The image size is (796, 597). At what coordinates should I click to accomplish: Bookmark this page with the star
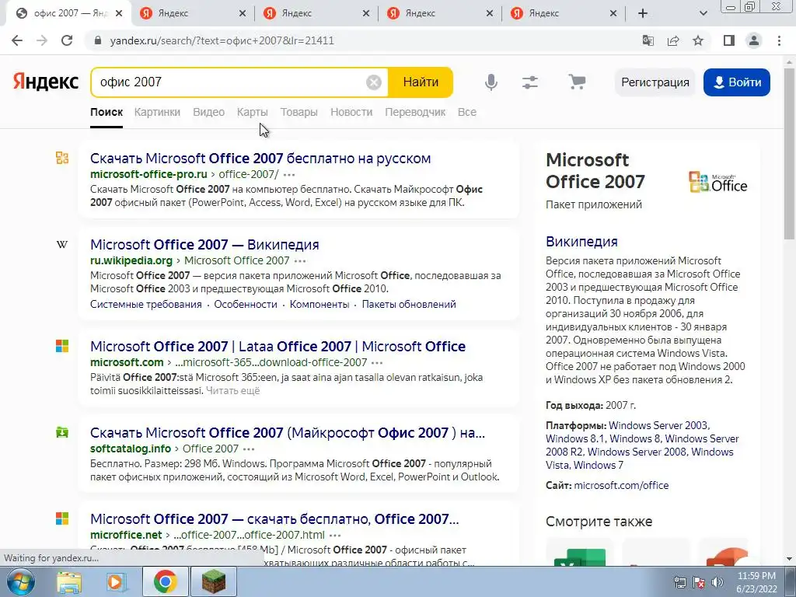click(x=699, y=40)
